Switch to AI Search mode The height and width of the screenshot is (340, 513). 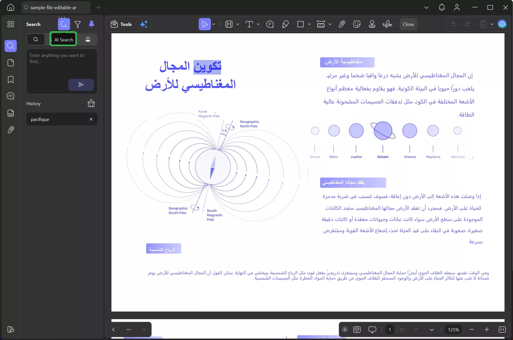tap(63, 39)
